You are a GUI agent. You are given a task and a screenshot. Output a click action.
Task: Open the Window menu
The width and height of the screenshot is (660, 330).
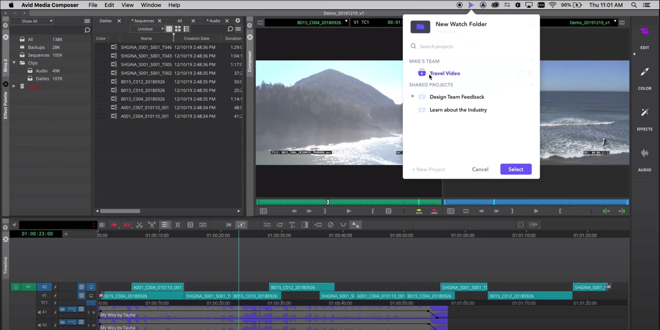[151, 5]
